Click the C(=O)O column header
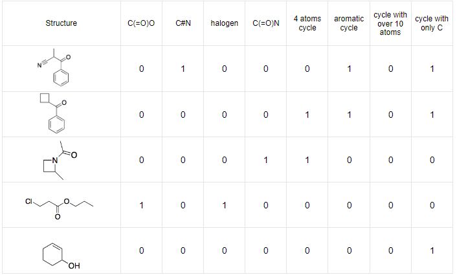The image size is (457, 275). pos(141,23)
